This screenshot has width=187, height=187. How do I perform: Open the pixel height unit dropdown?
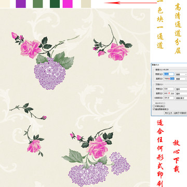pyautogui.click(x=181, y=79)
